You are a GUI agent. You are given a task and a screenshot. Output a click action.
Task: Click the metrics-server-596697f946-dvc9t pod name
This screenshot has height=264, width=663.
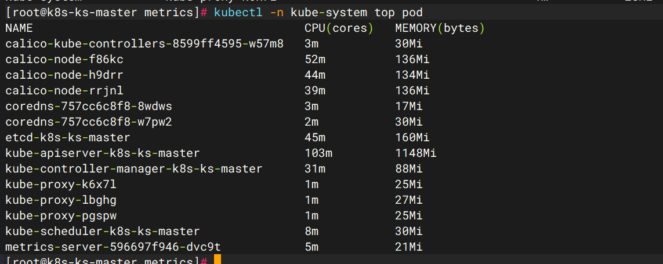[113, 247]
